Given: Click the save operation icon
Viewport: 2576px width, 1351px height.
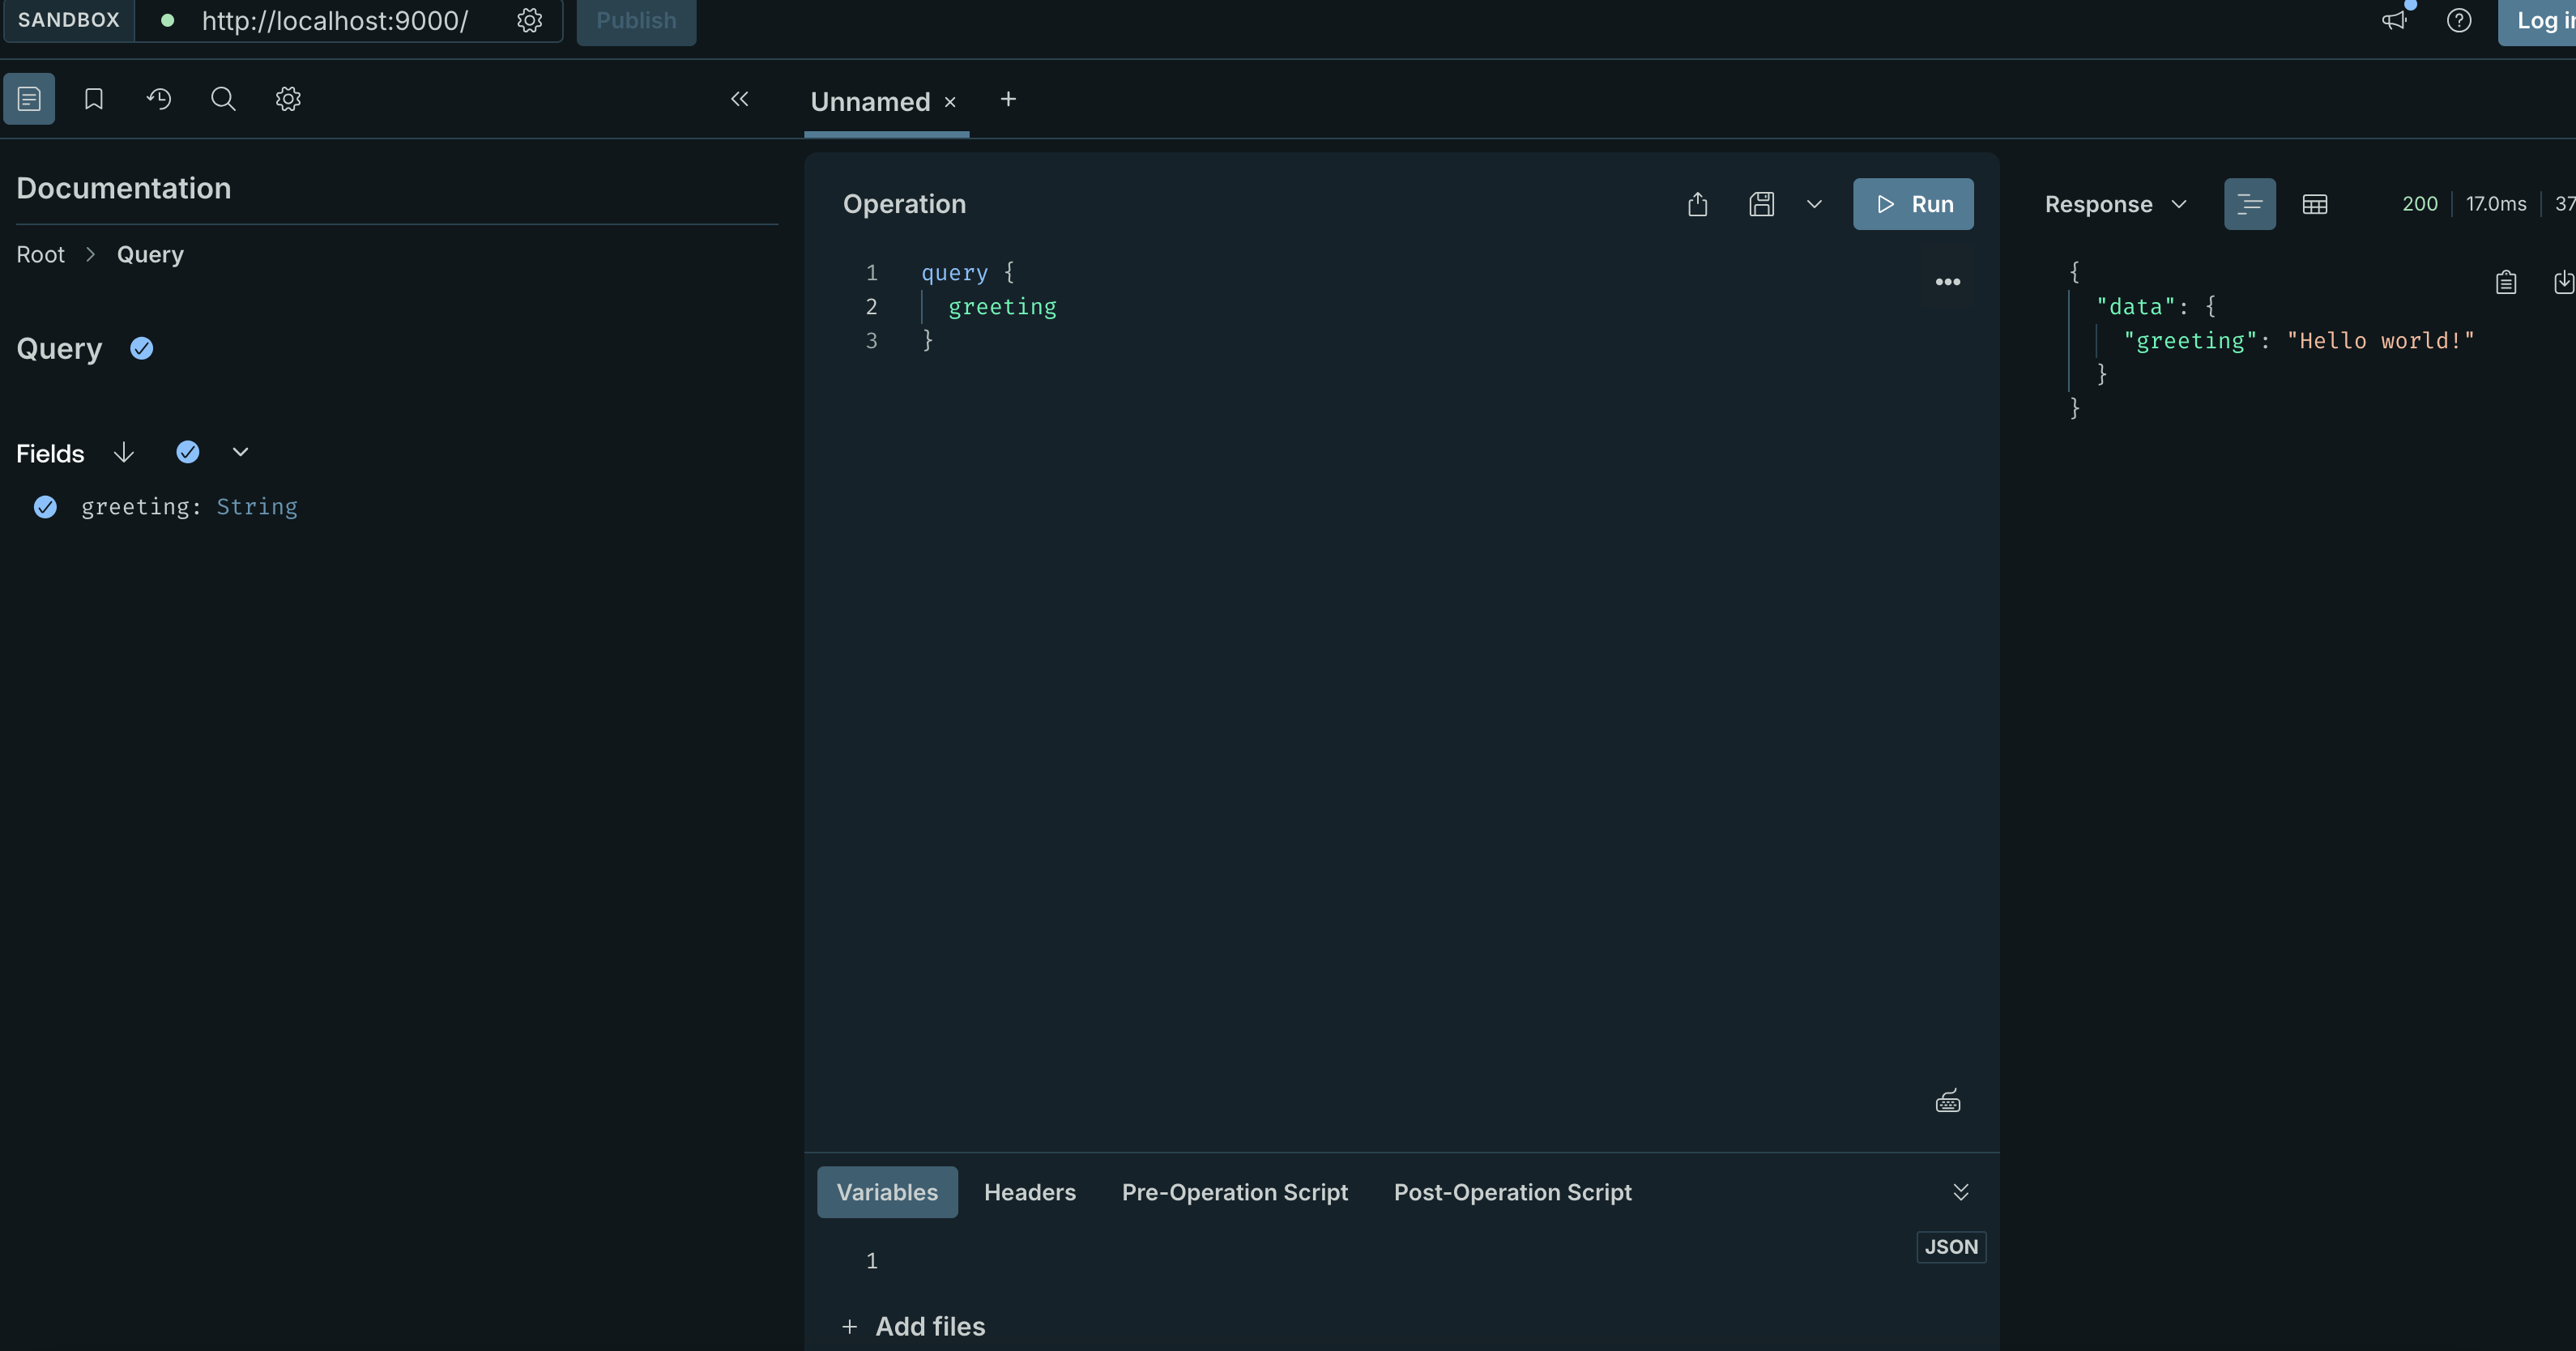Looking at the screenshot, I should [x=1761, y=204].
